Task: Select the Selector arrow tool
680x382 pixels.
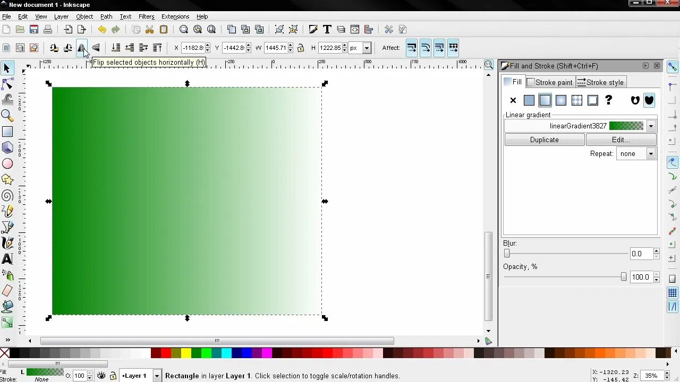Action: [7, 68]
